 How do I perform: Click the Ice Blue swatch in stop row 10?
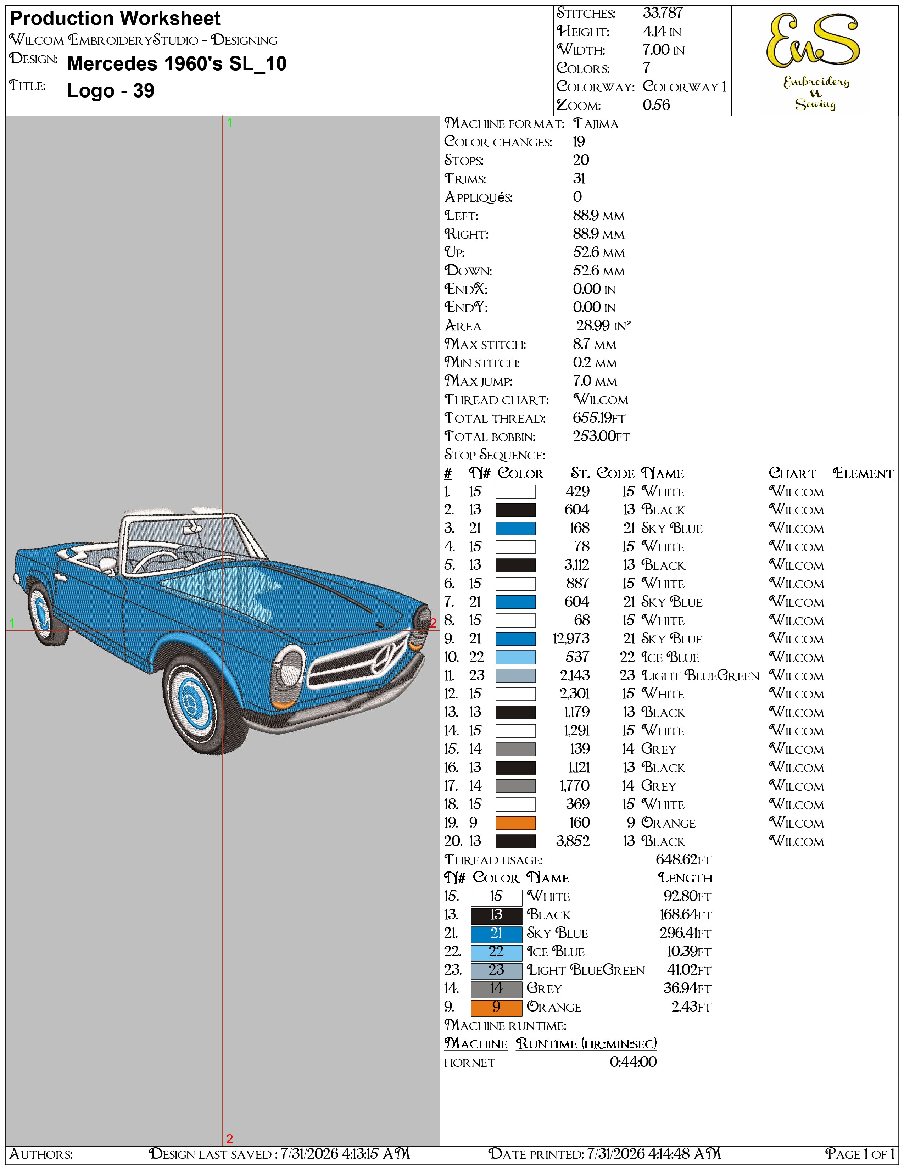point(515,657)
